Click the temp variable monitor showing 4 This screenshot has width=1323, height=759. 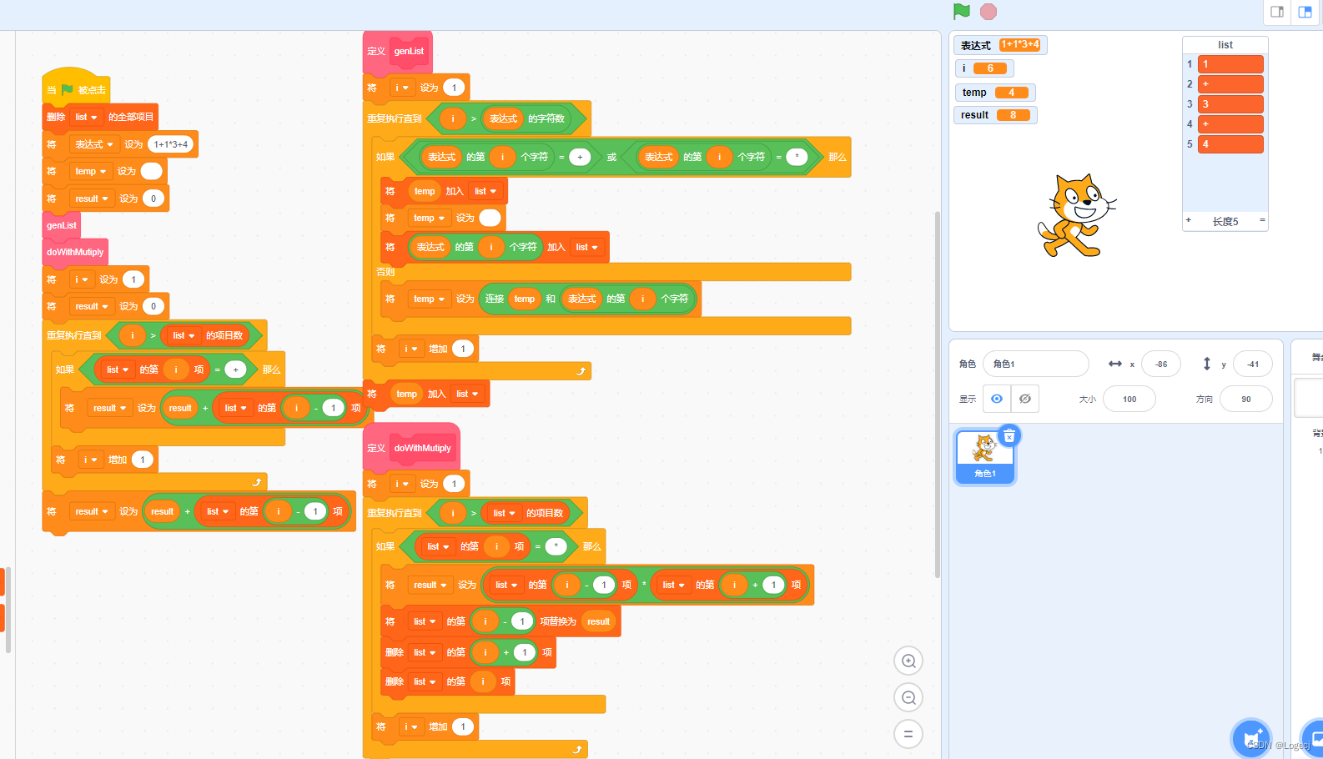pyautogui.click(x=995, y=92)
